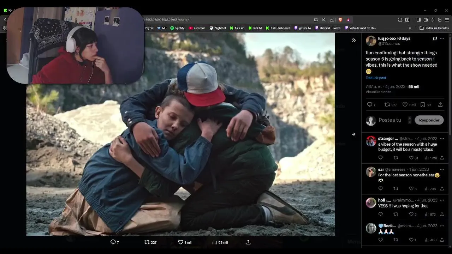The width and height of the screenshot is (452, 254).
Task: Open the gestor tw bookmark
Action: 303,28
